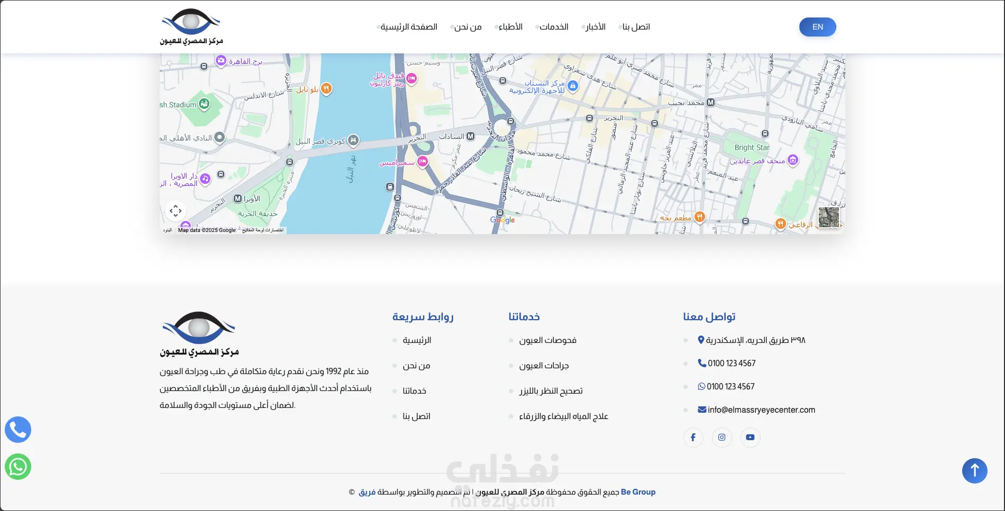Screen dimensions: 1005x511
Task: Click the كوبري قصر النيل map marker
Action: 353,141
